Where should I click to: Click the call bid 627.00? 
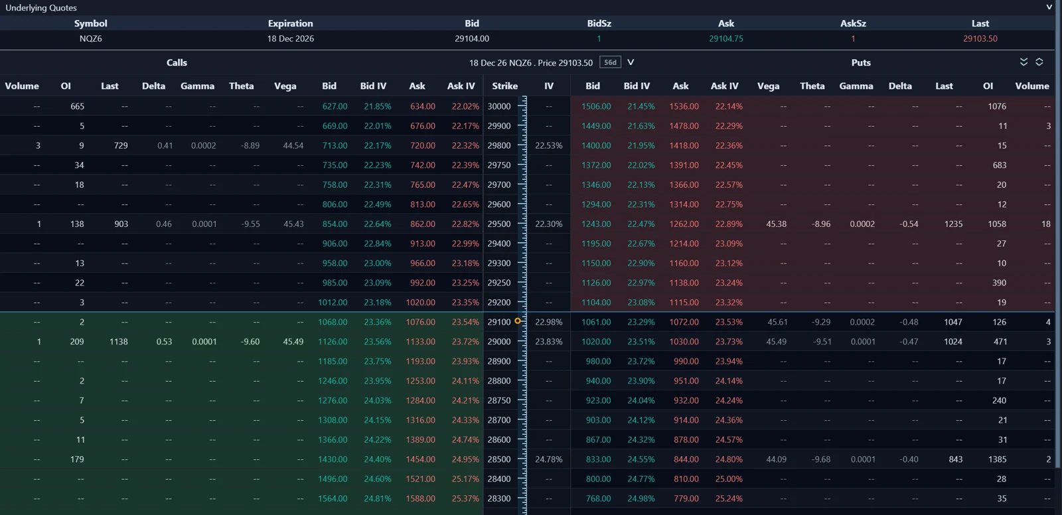pyautogui.click(x=335, y=106)
